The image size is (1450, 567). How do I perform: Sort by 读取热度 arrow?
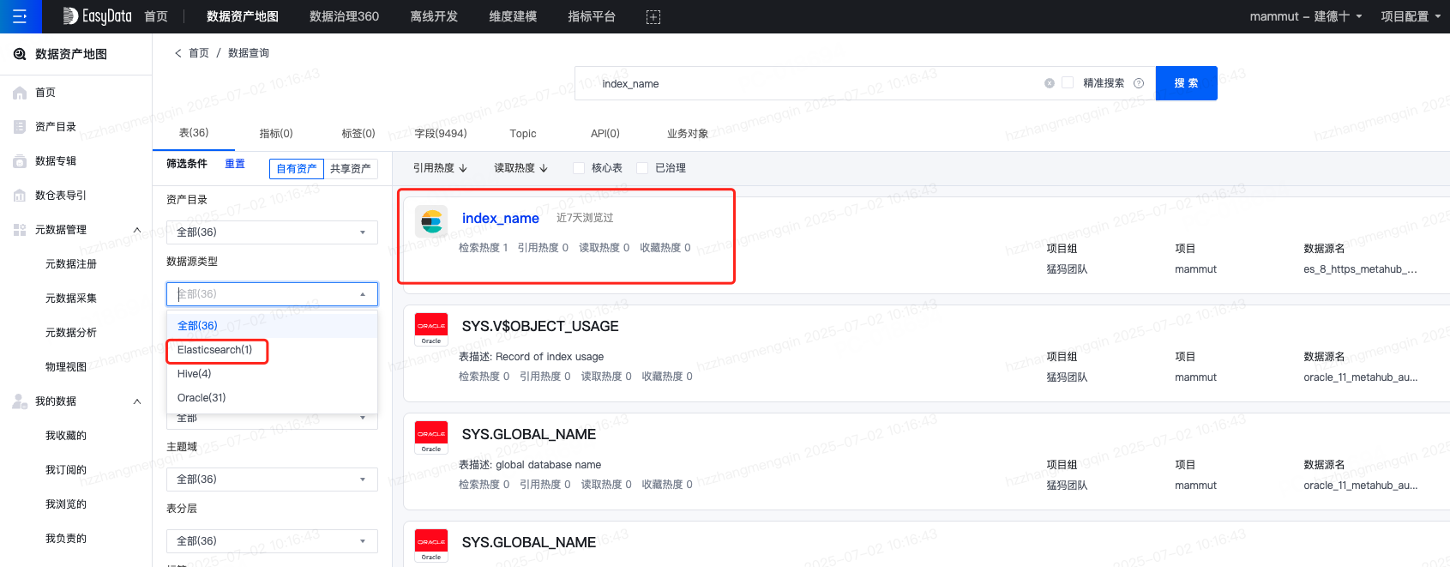point(544,168)
